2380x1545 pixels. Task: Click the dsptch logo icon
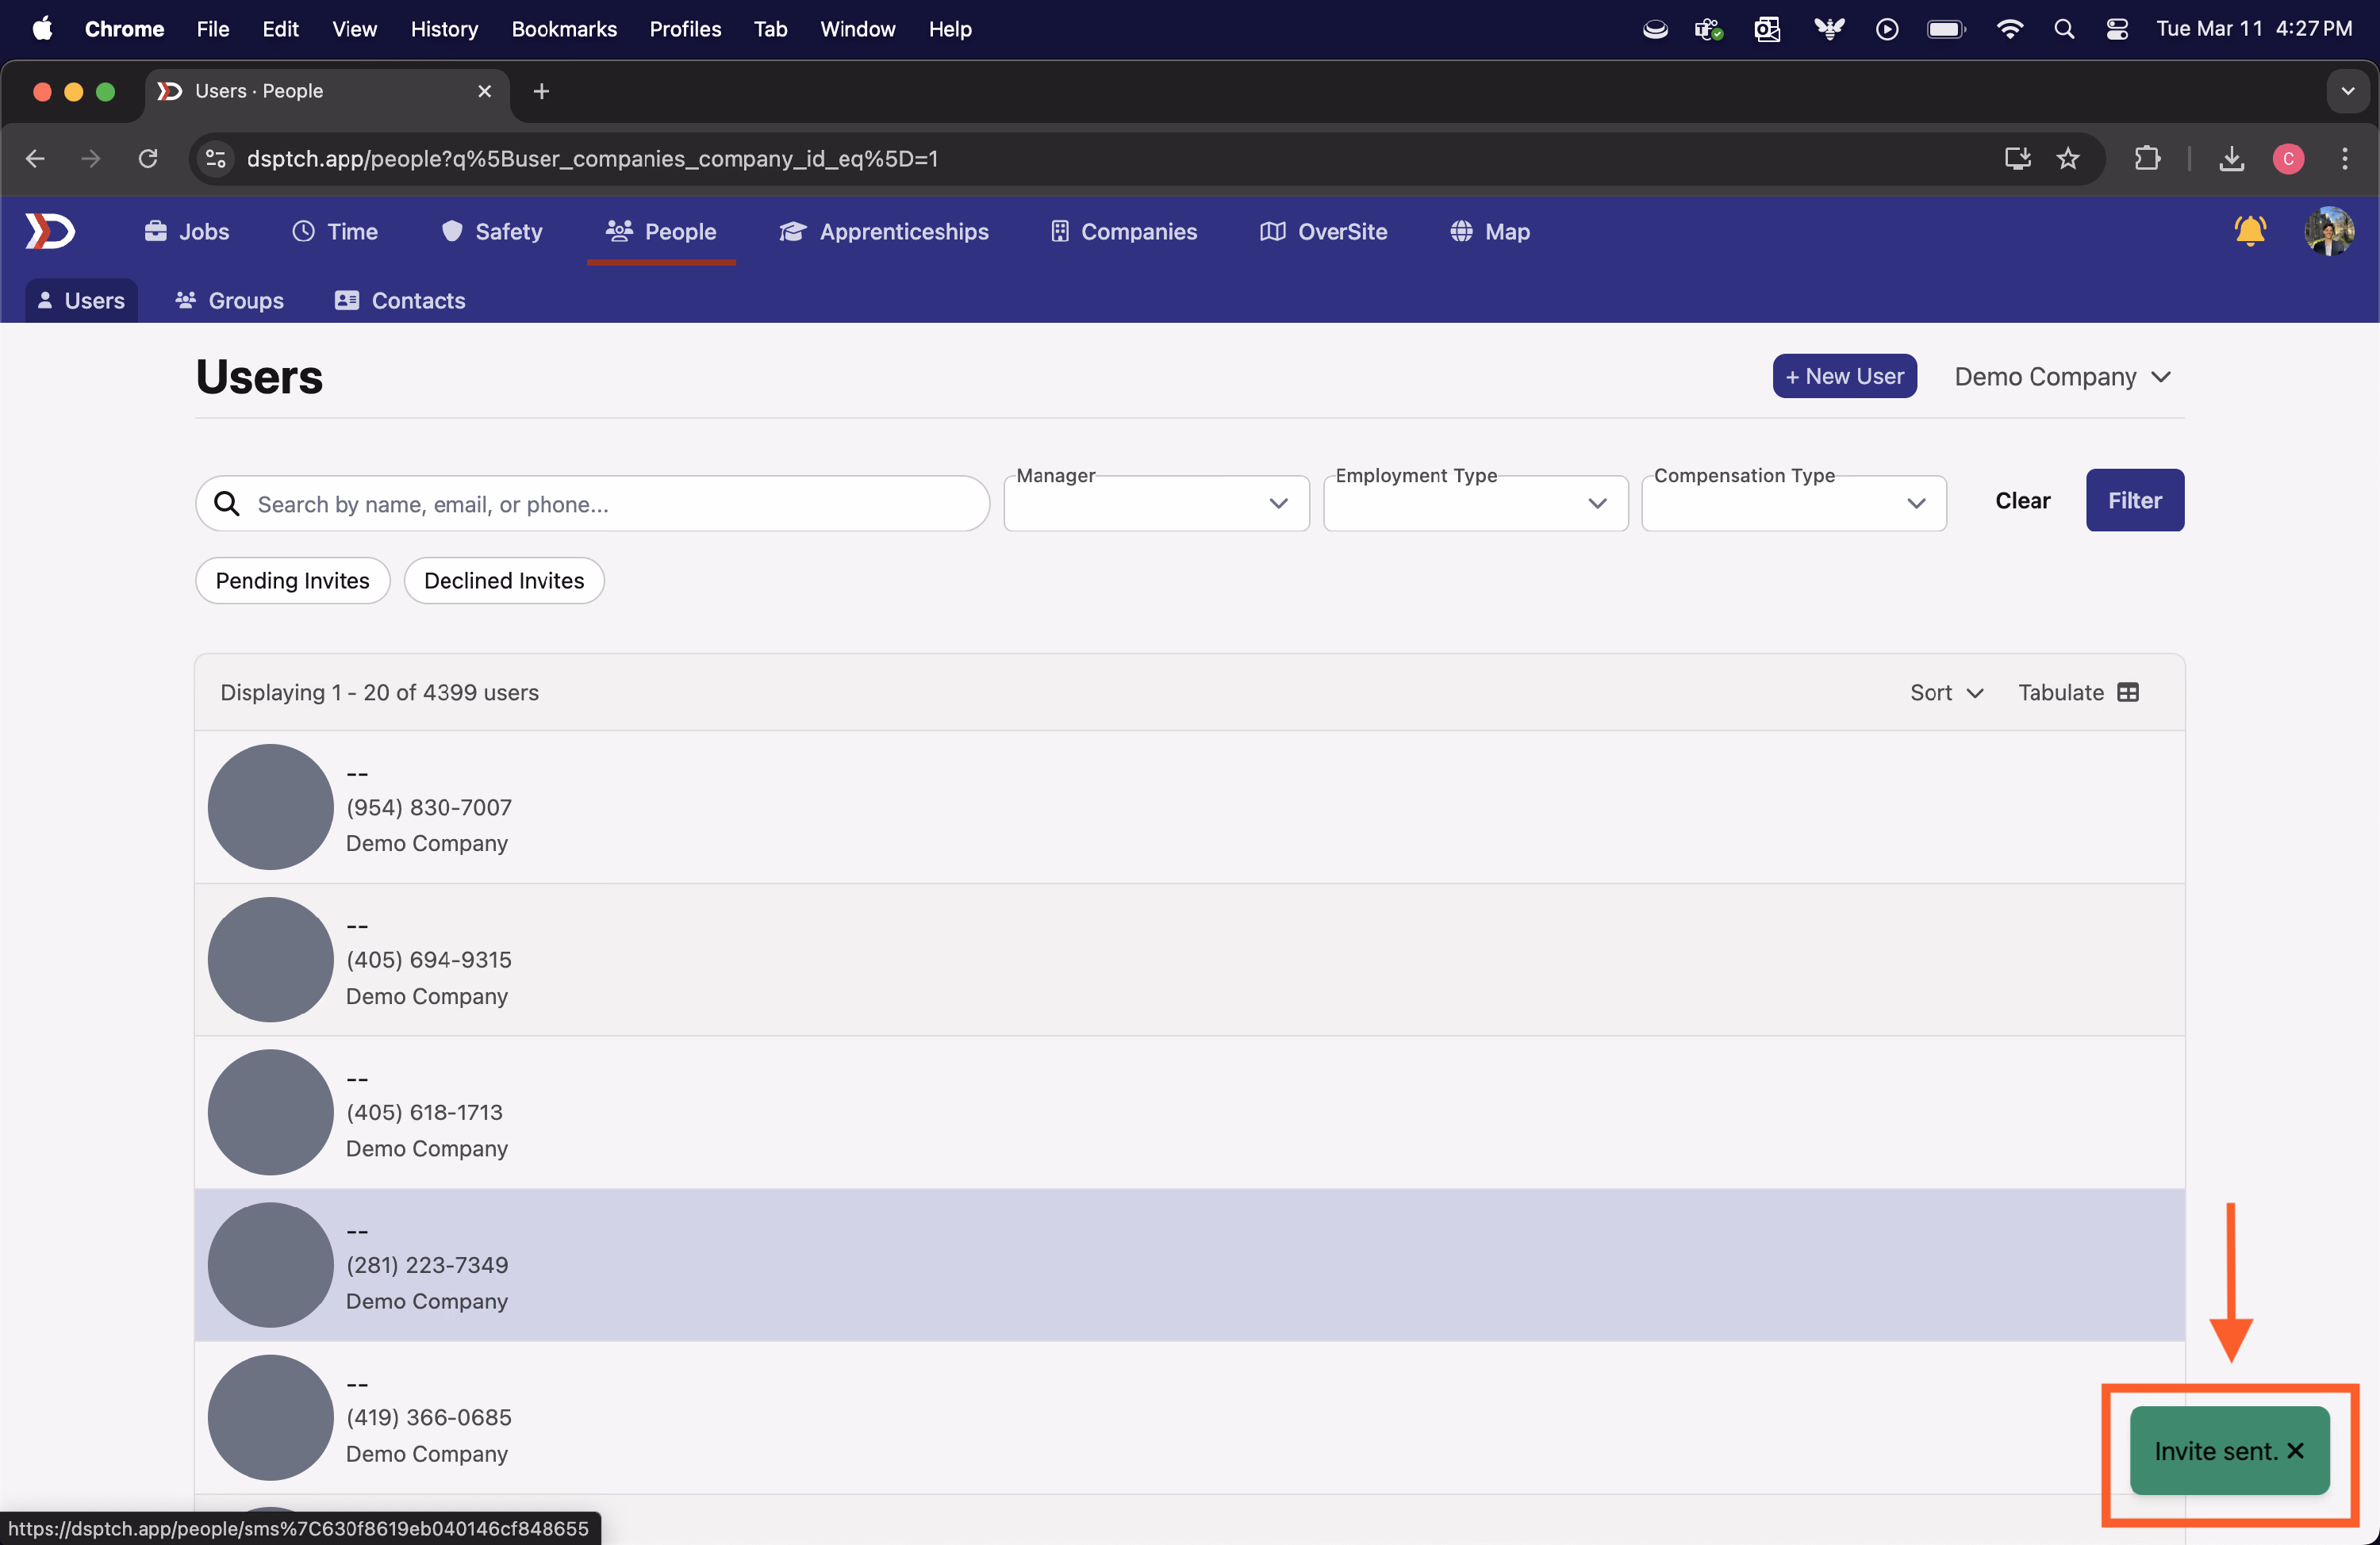coord(50,231)
